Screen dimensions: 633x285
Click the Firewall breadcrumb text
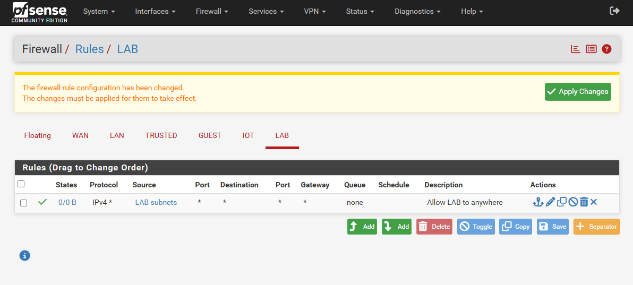42,49
